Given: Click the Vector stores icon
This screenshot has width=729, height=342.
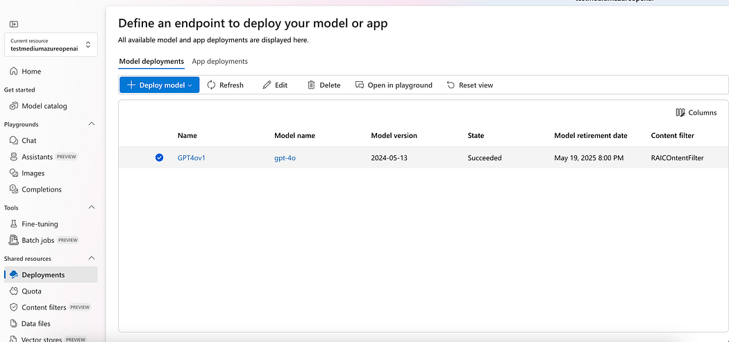Looking at the screenshot, I should (x=13, y=339).
